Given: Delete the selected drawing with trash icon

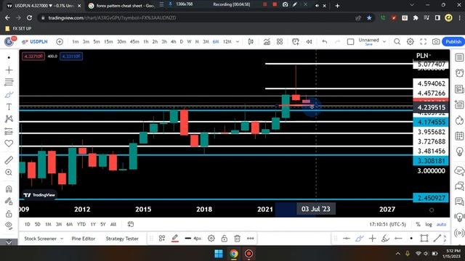Looking at the screenshot, I should point(238,239).
